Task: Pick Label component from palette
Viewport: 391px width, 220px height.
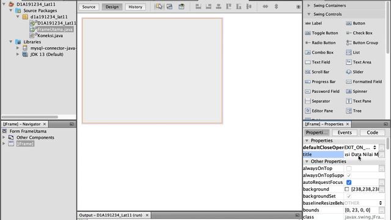Action: click(313, 23)
